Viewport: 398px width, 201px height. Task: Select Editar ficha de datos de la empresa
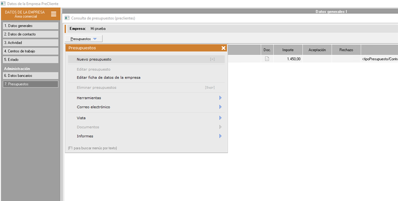[x=146, y=77]
